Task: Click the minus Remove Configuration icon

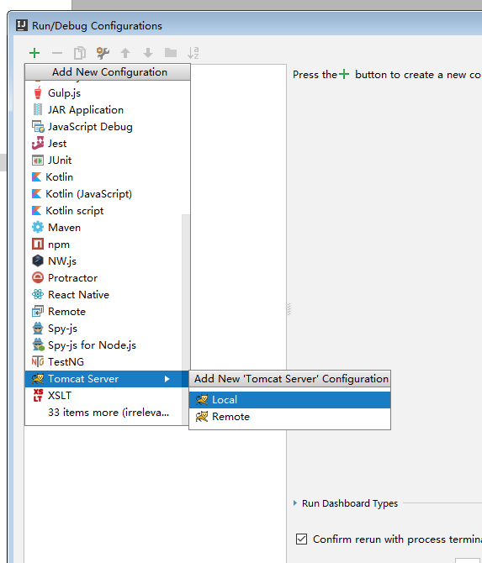Action: (57, 53)
